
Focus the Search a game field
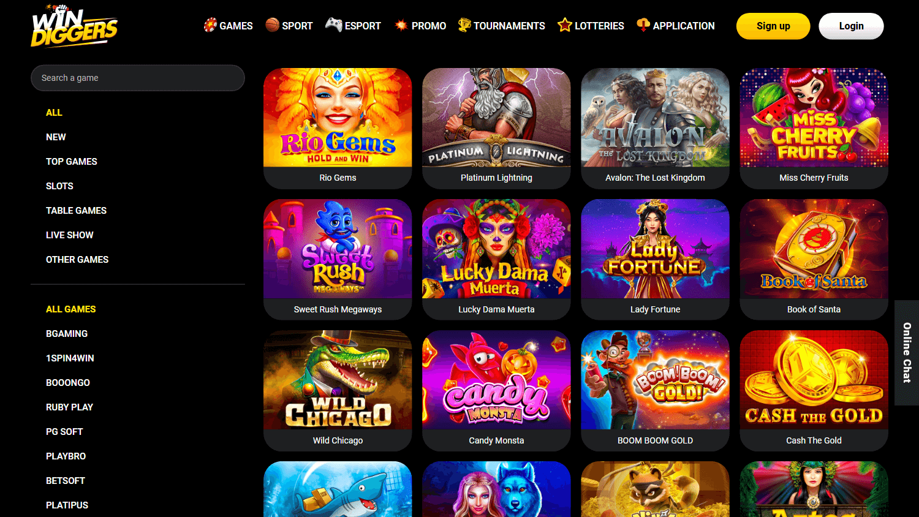pyautogui.click(x=138, y=78)
